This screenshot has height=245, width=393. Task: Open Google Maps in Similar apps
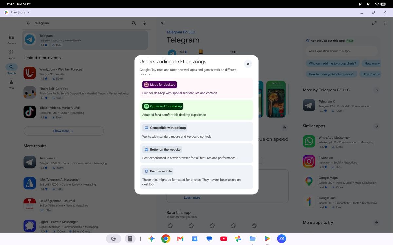click(341, 182)
